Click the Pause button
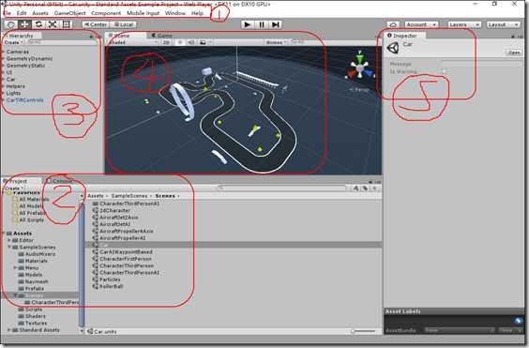The height and width of the screenshot is (348, 529). click(262, 24)
